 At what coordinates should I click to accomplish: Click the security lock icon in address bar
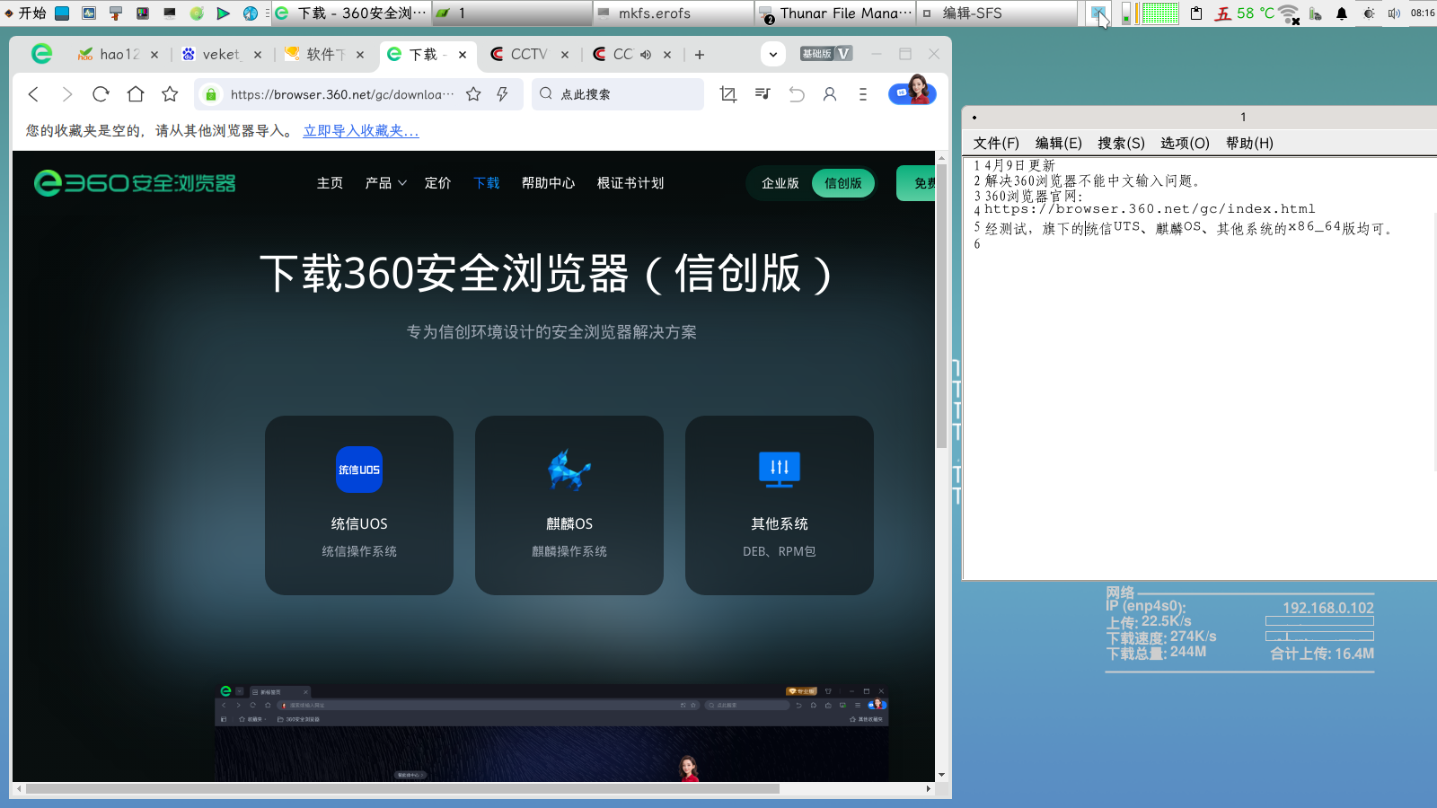tap(209, 93)
